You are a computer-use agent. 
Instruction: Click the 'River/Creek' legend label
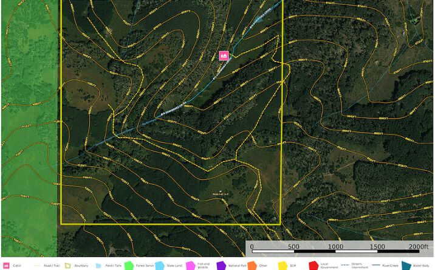390,266
